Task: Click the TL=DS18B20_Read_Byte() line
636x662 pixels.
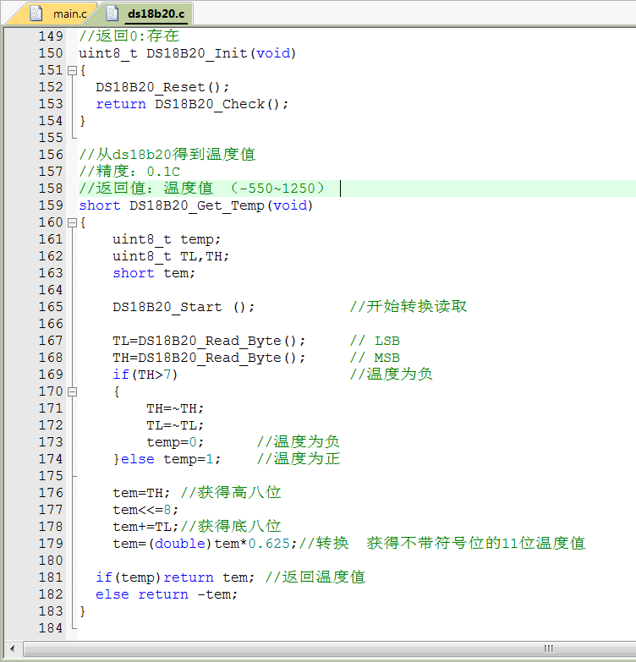Action: (209, 341)
